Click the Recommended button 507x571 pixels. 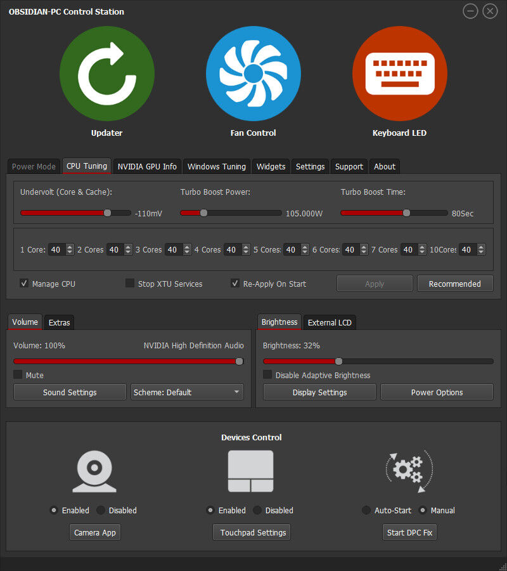pyautogui.click(x=455, y=284)
